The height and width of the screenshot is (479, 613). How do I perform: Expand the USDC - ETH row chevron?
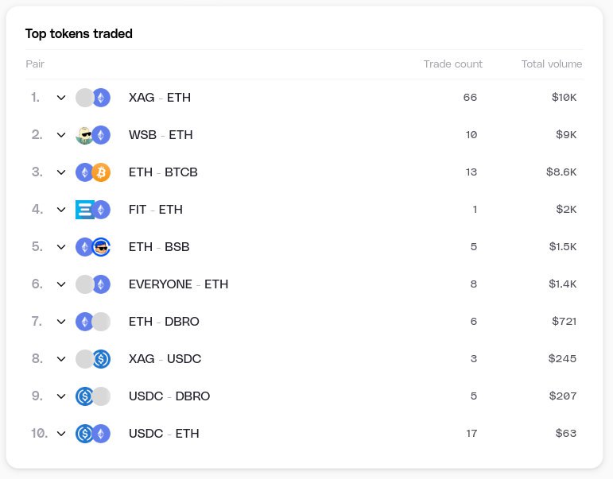(x=61, y=434)
